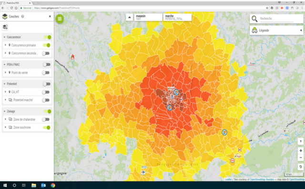Enable the Zone de chalandise switch
Image resolution: width=305 pixels, height=189 pixels.
coord(46,119)
